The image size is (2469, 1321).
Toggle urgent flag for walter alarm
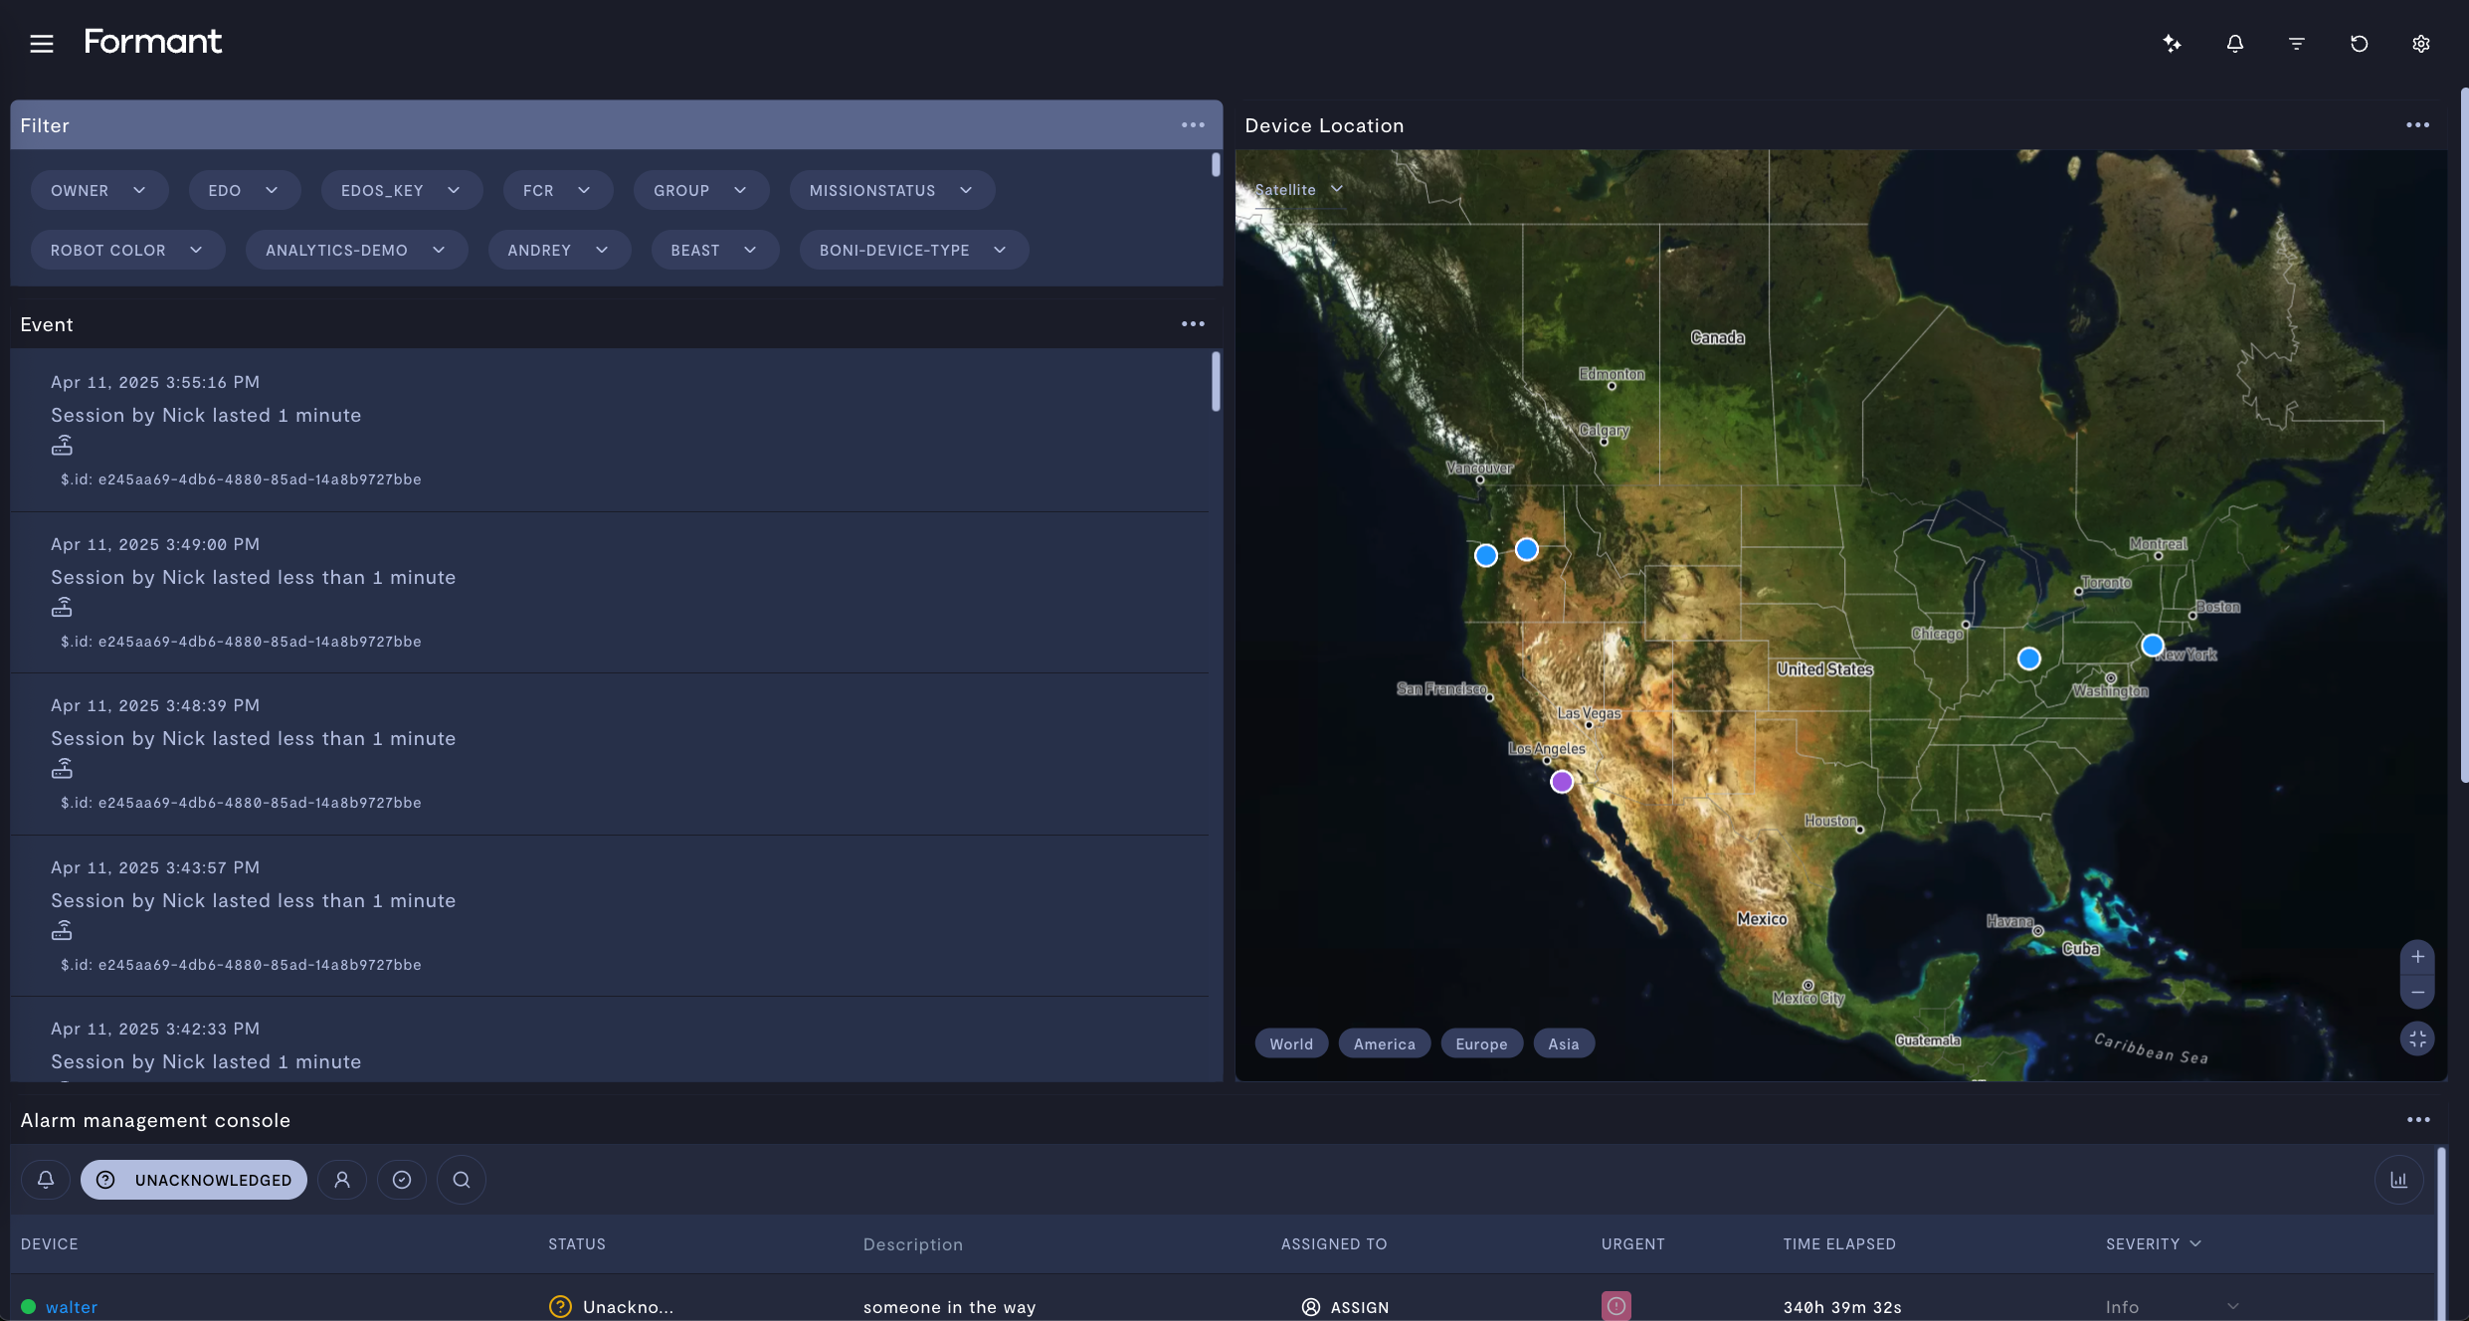tap(1615, 1306)
